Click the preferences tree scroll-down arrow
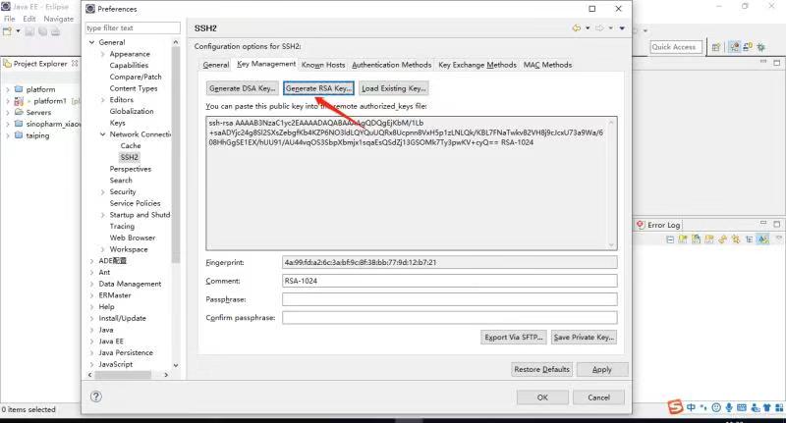786x423 pixels. [176, 365]
